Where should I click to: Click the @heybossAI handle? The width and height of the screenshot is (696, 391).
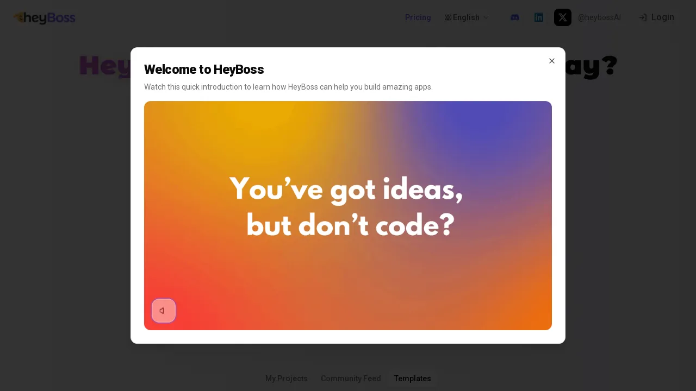pyautogui.click(x=599, y=17)
